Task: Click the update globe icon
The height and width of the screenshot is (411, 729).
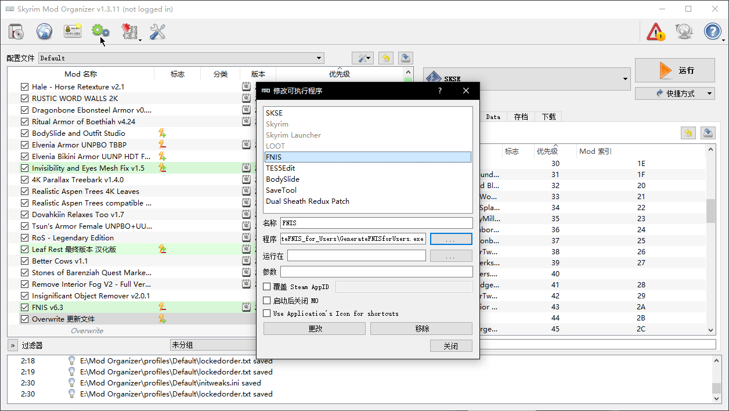Action: pos(684,32)
